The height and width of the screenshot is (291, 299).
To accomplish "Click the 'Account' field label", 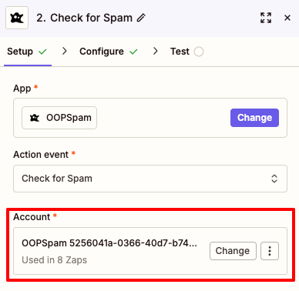I will coord(32,217).
